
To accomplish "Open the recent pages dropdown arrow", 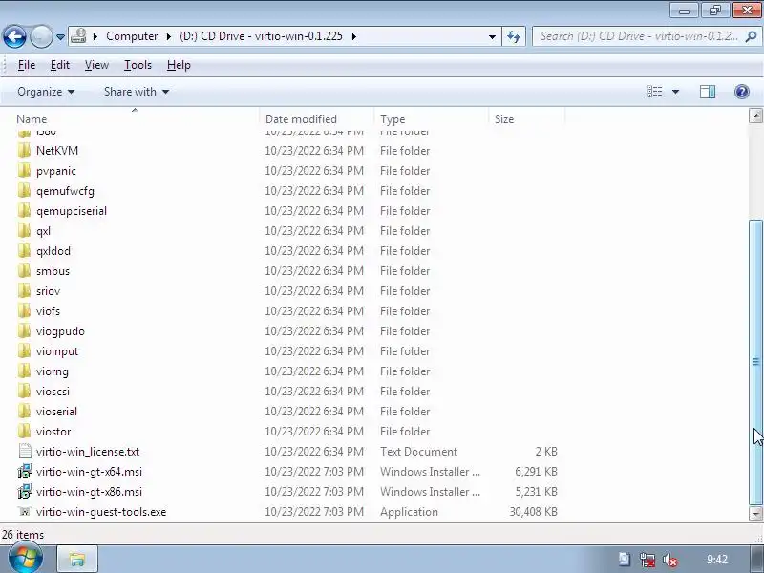I will [x=60, y=36].
